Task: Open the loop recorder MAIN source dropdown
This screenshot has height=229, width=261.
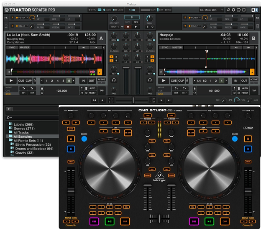Action: 115,27
